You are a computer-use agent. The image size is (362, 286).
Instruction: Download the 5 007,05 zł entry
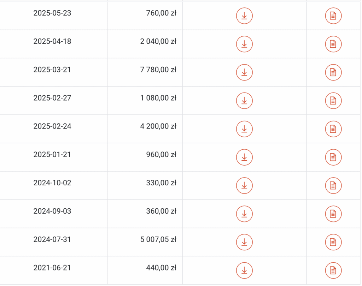coord(244,242)
